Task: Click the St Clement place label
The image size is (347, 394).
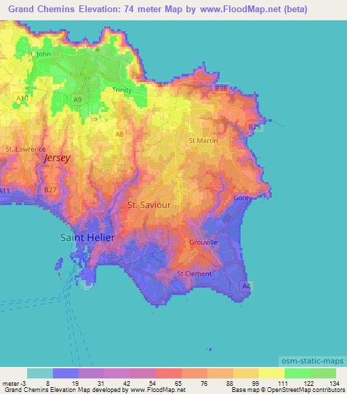Action: click(x=195, y=274)
